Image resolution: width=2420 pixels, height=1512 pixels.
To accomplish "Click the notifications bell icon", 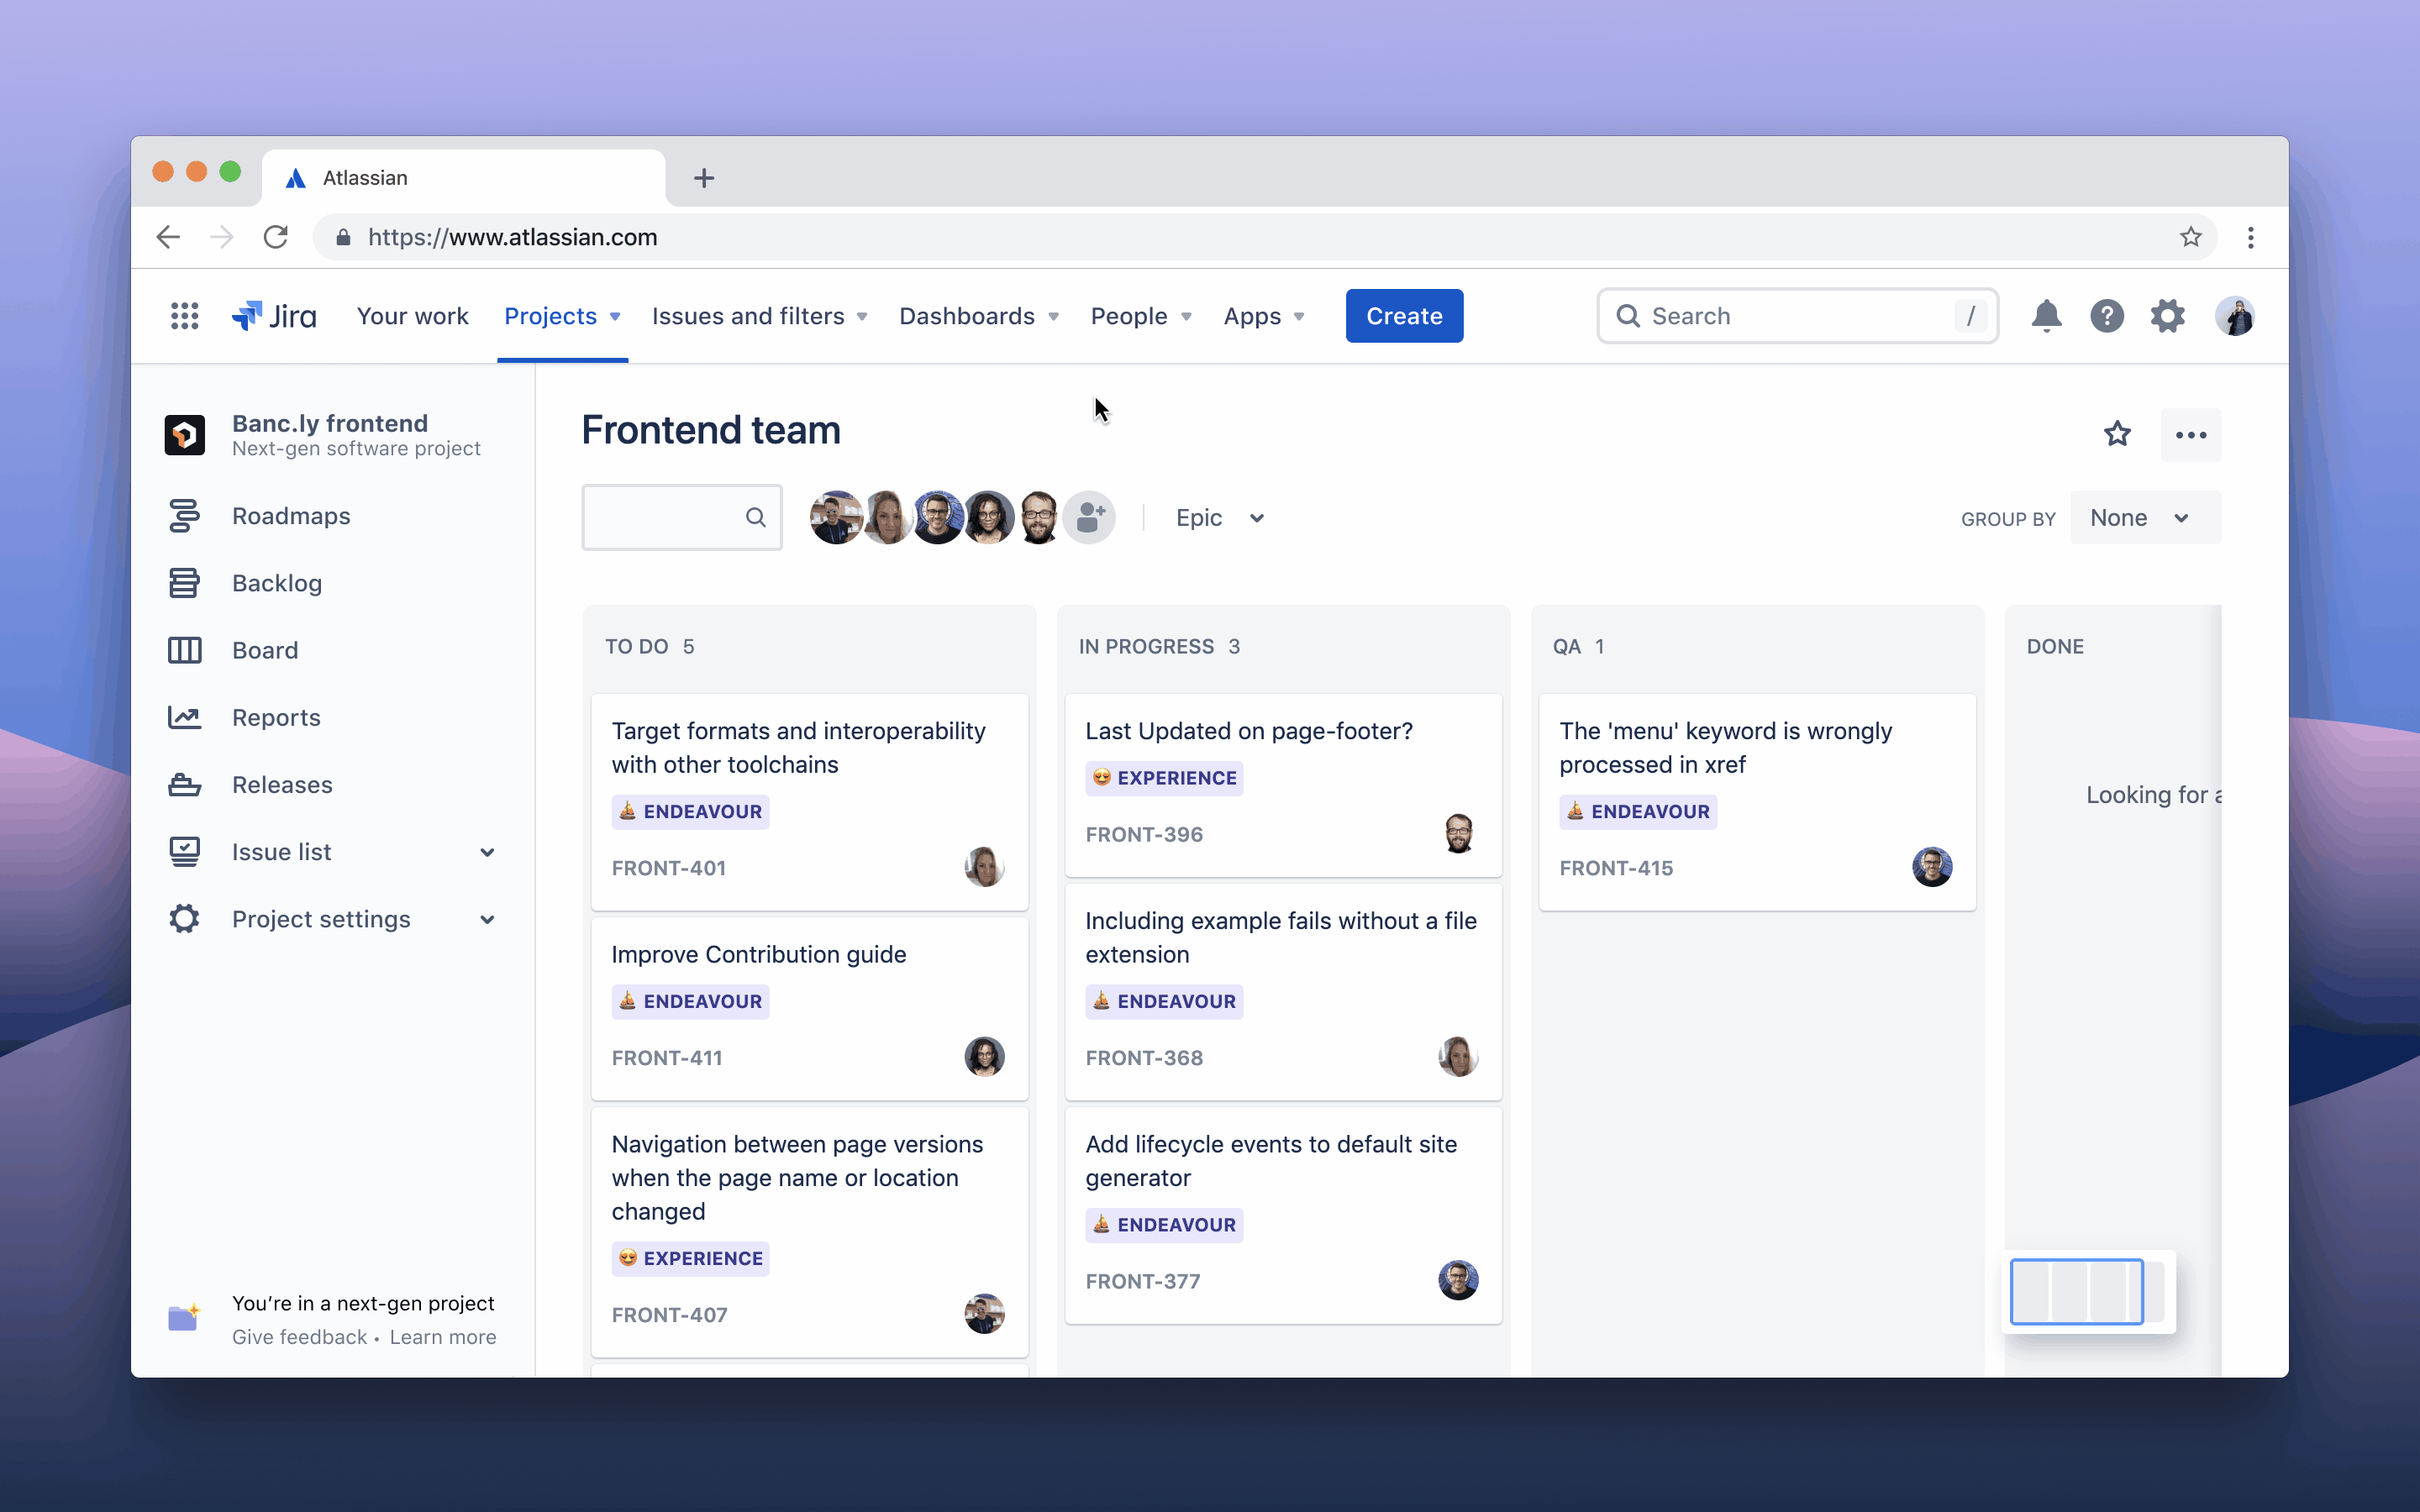I will pos(2042,315).
